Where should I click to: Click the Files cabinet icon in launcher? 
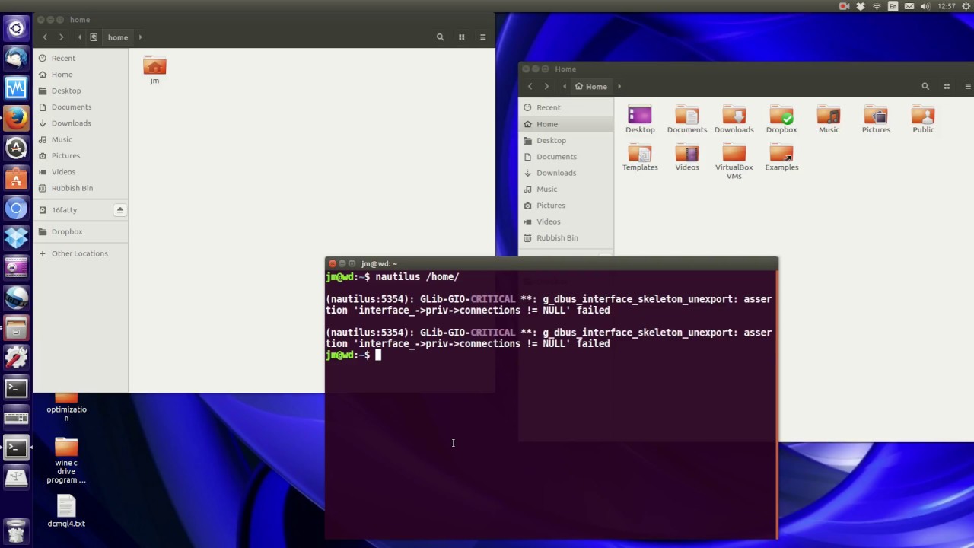point(16,328)
